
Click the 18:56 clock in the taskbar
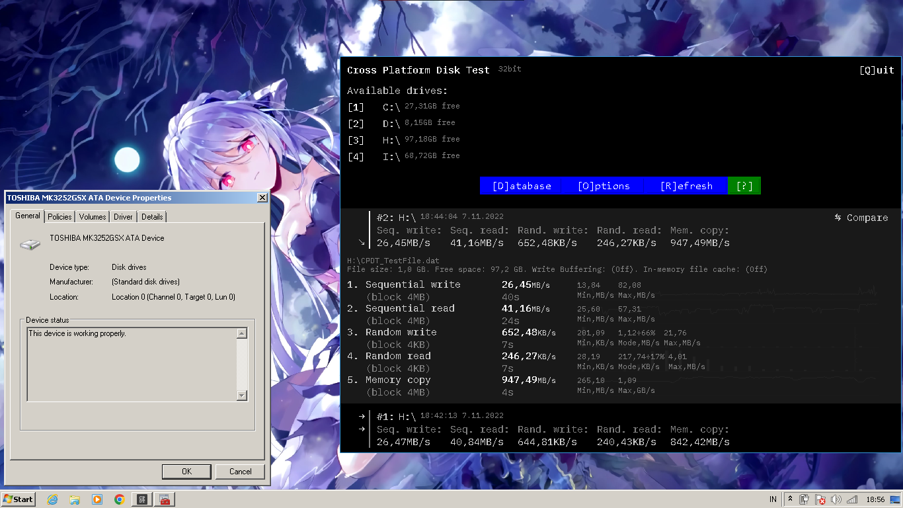875,499
